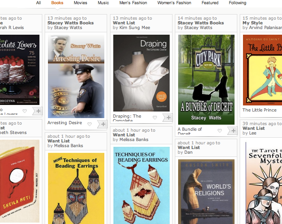
Task: Open the Movies tab
Action: [x=80, y=3]
